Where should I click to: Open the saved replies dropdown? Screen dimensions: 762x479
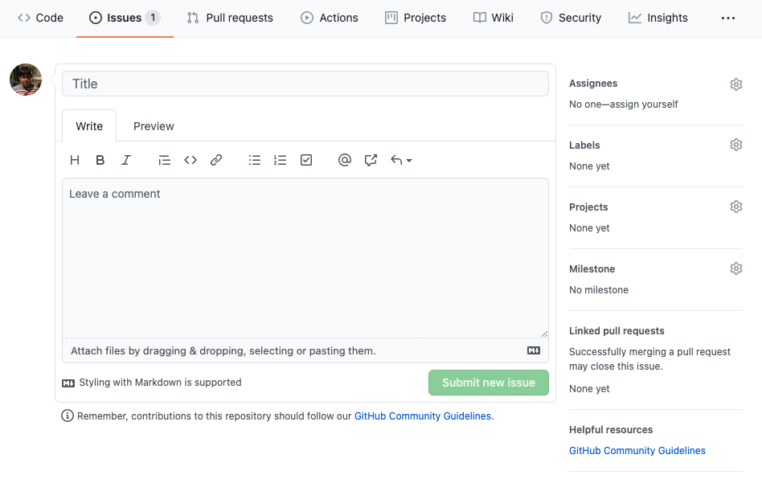tap(401, 160)
